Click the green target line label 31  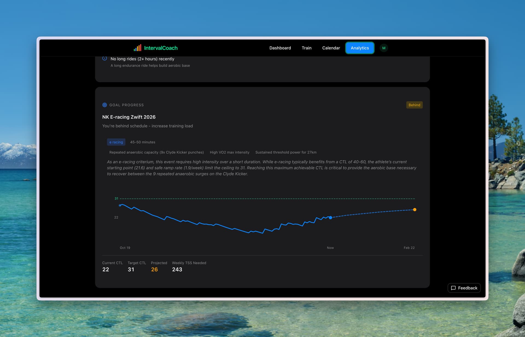click(x=116, y=198)
